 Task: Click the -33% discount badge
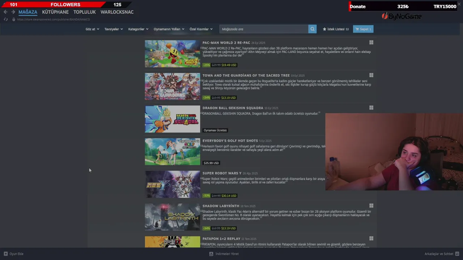tap(206, 196)
